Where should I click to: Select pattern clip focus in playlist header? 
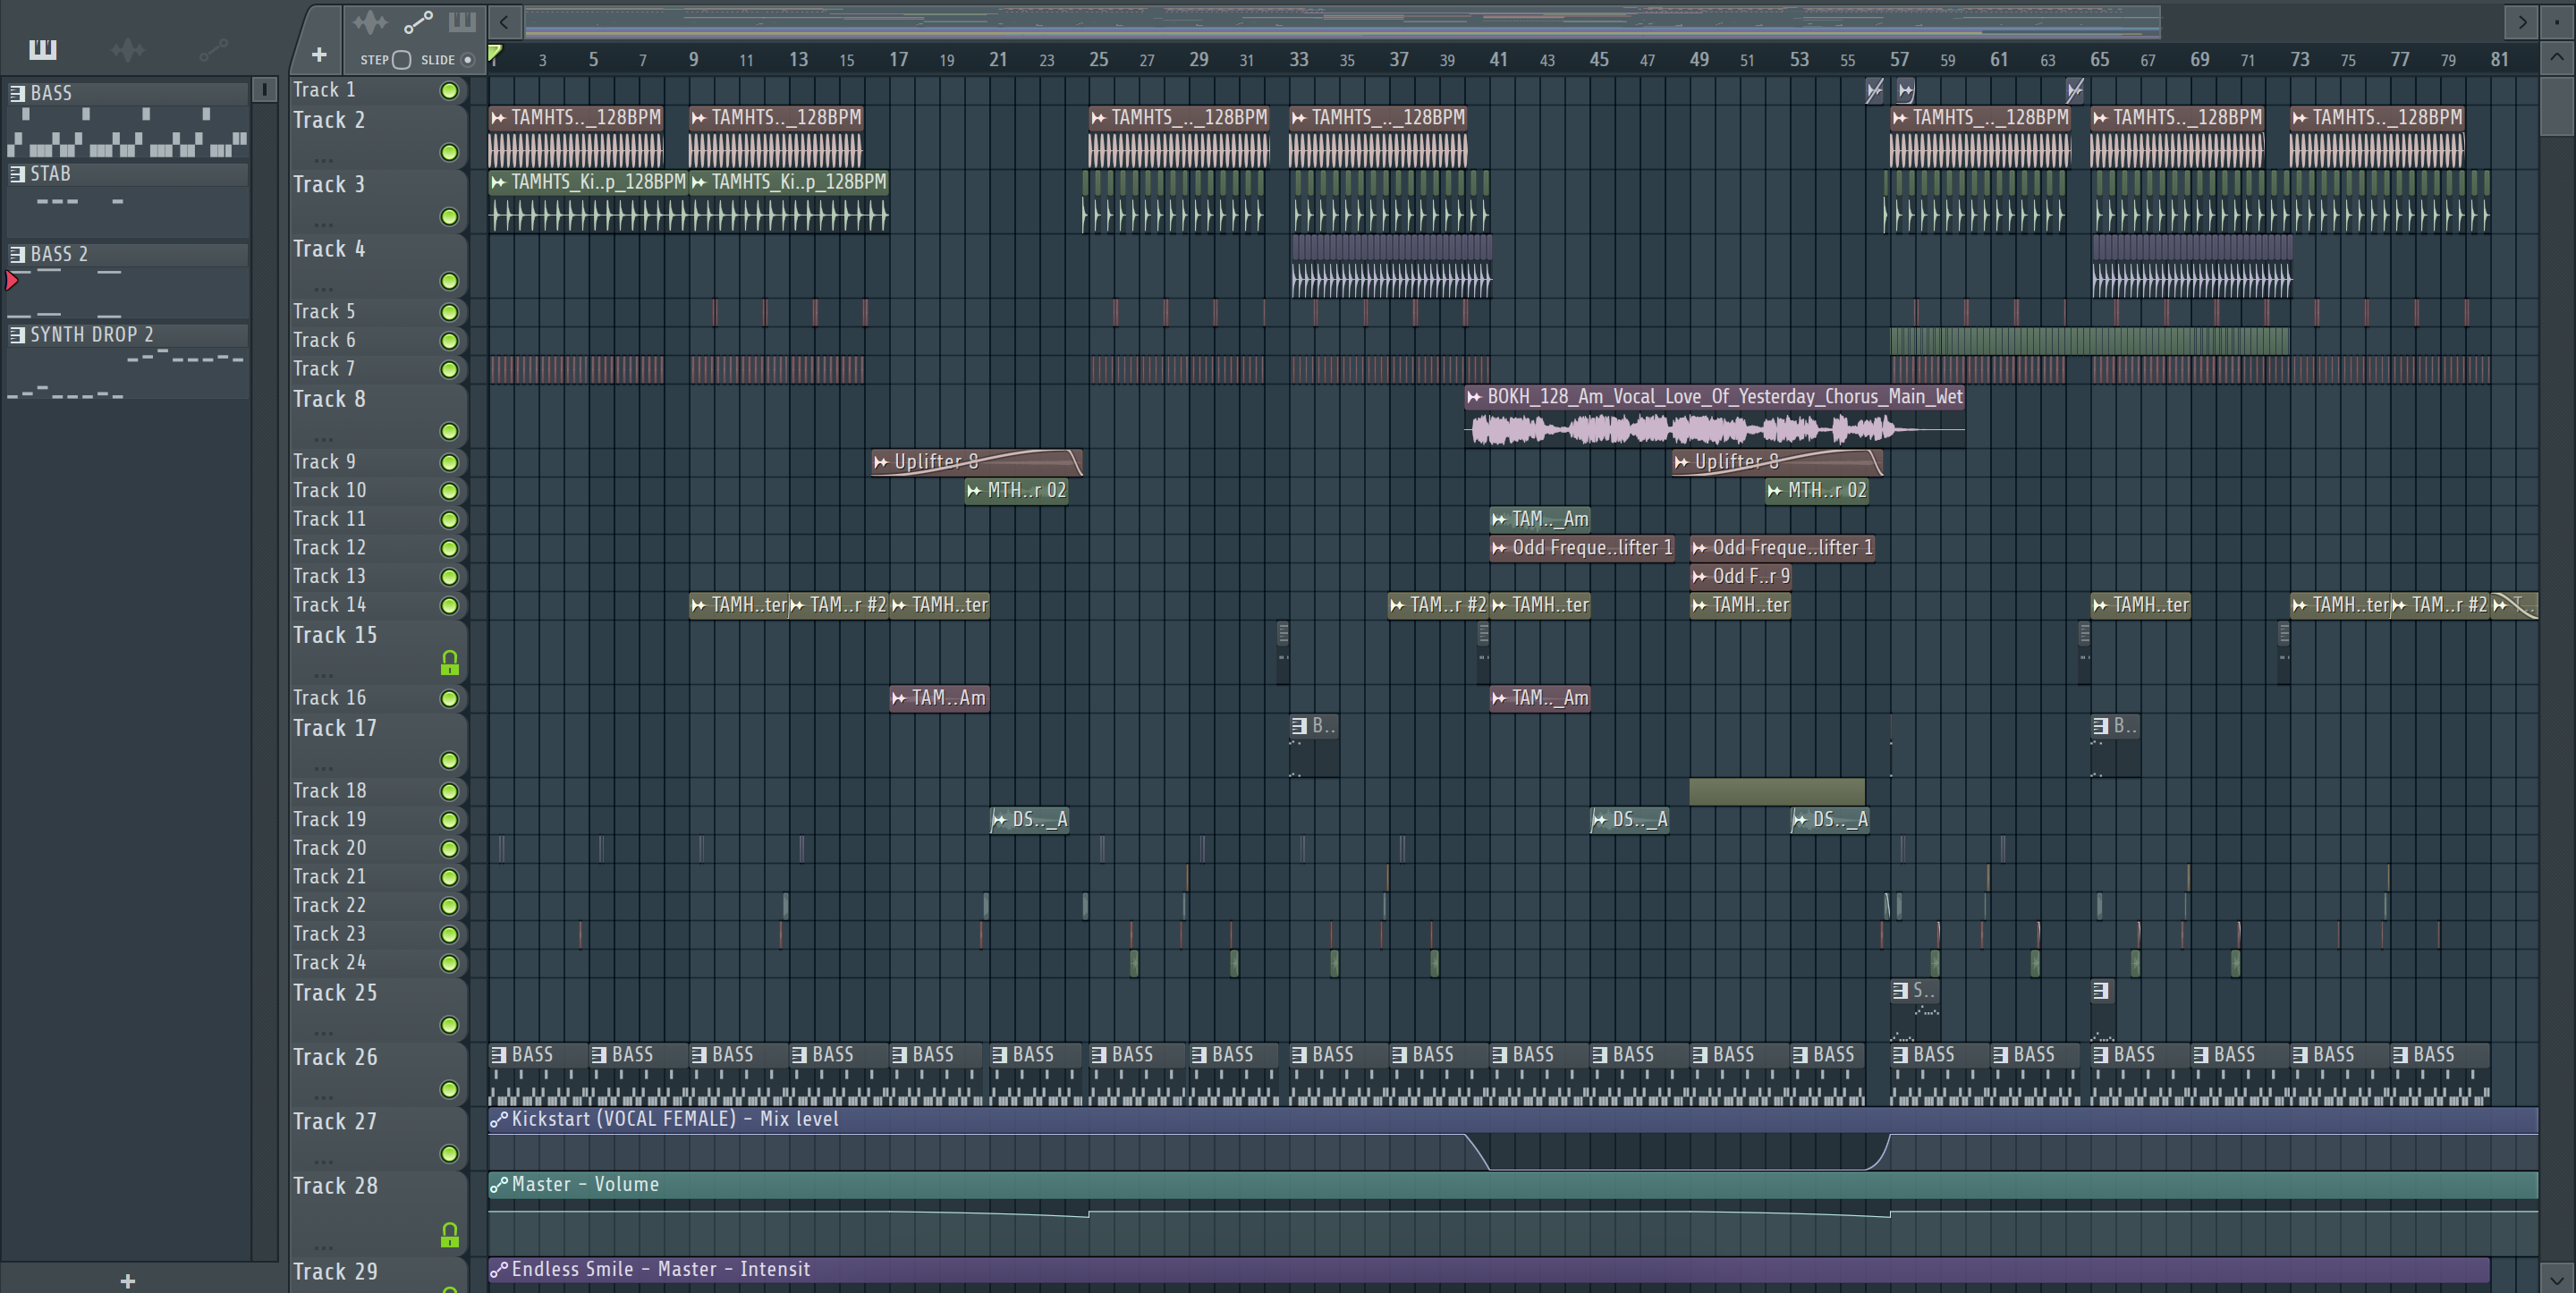(462, 22)
